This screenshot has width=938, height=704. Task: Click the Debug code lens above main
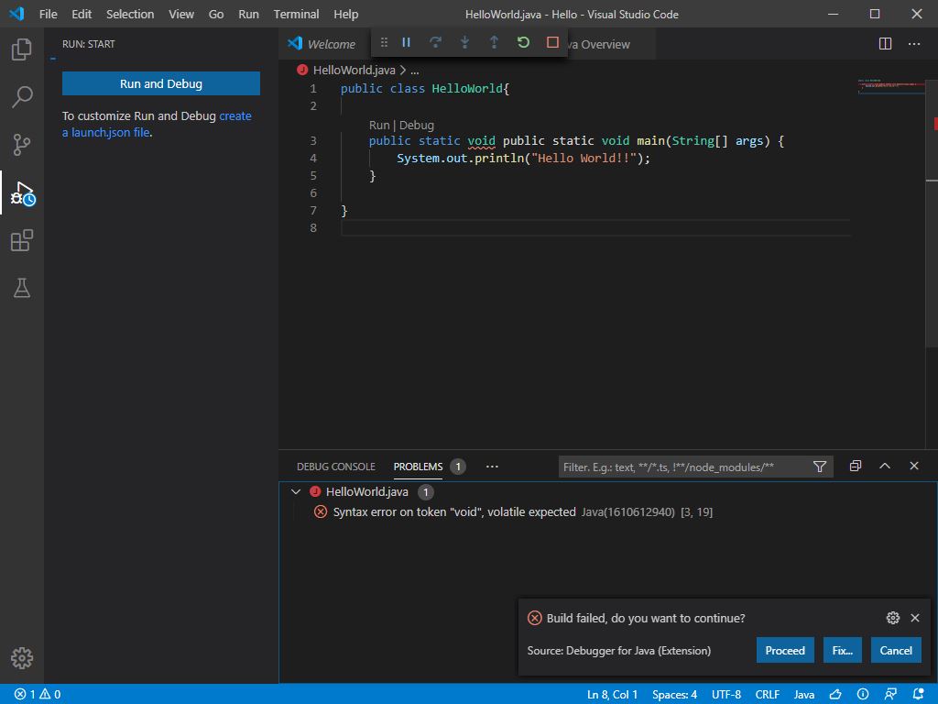(x=417, y=125)
